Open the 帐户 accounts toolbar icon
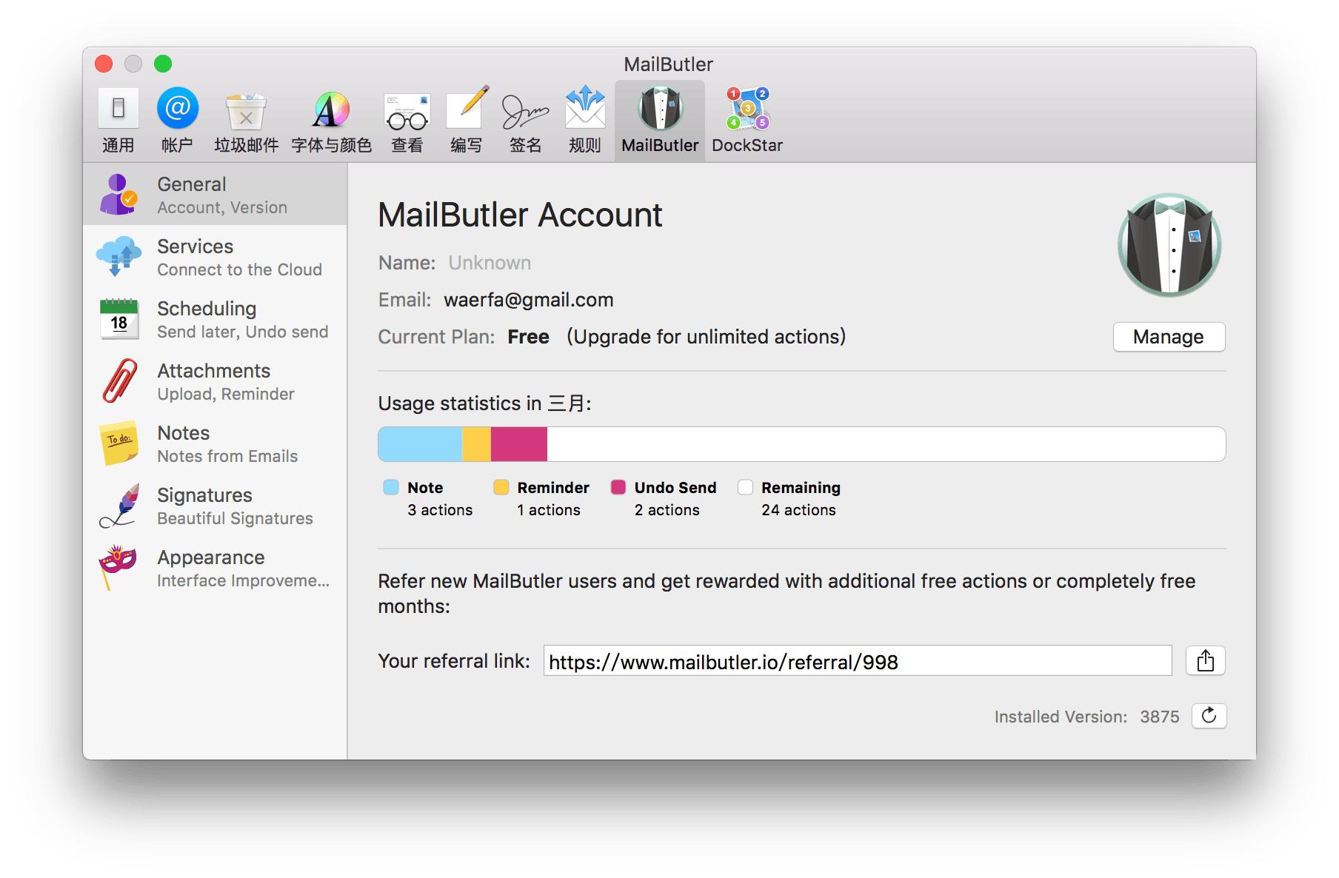Viewport: 1339px width, 878px height. click(x=178, y=109)
